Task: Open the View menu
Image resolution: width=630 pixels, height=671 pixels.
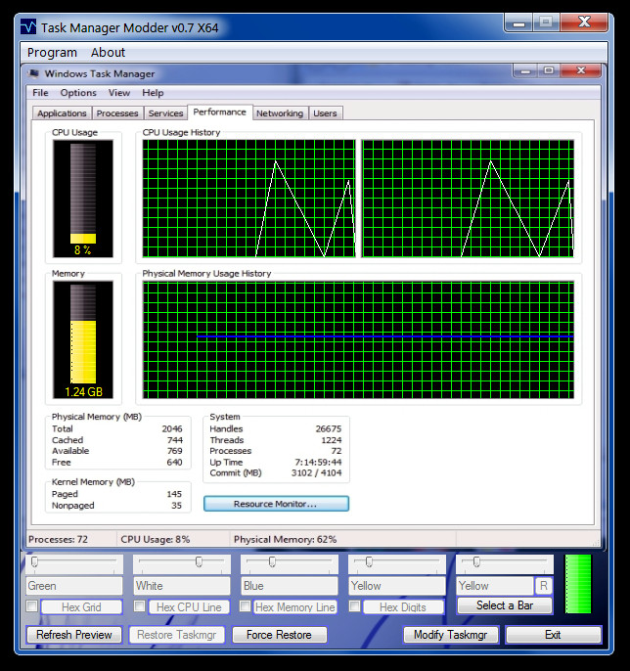Action: [119, 92]
